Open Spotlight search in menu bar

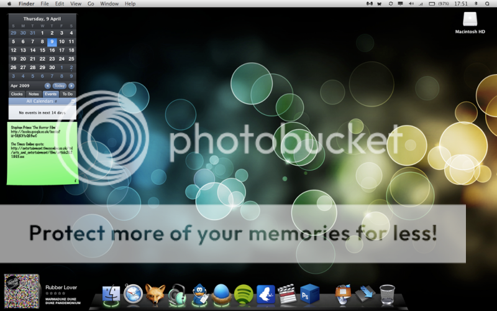487,4
